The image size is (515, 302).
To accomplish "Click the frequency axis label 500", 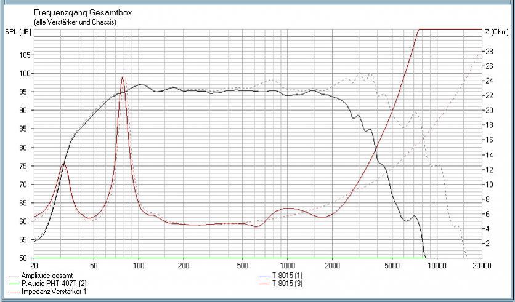I will [x=243, y=266].
